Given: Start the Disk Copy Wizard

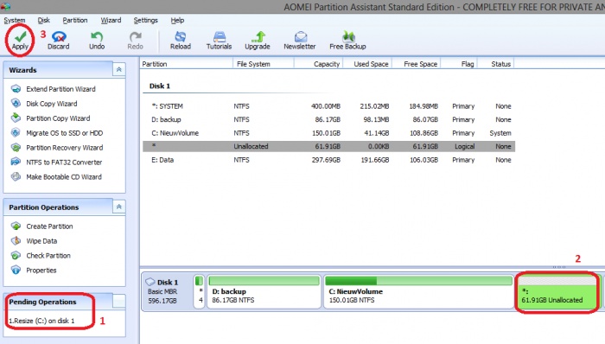Looking at the screenshot, I should click(44, 104).
